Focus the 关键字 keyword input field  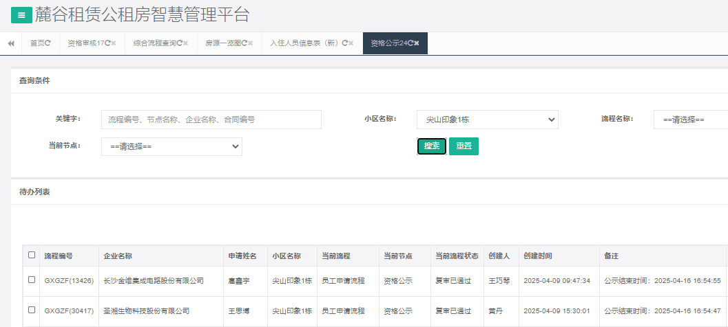211,120
